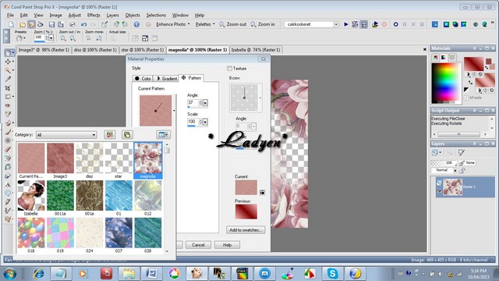
Task: Click the Angle input field
Action: (193, 103)
